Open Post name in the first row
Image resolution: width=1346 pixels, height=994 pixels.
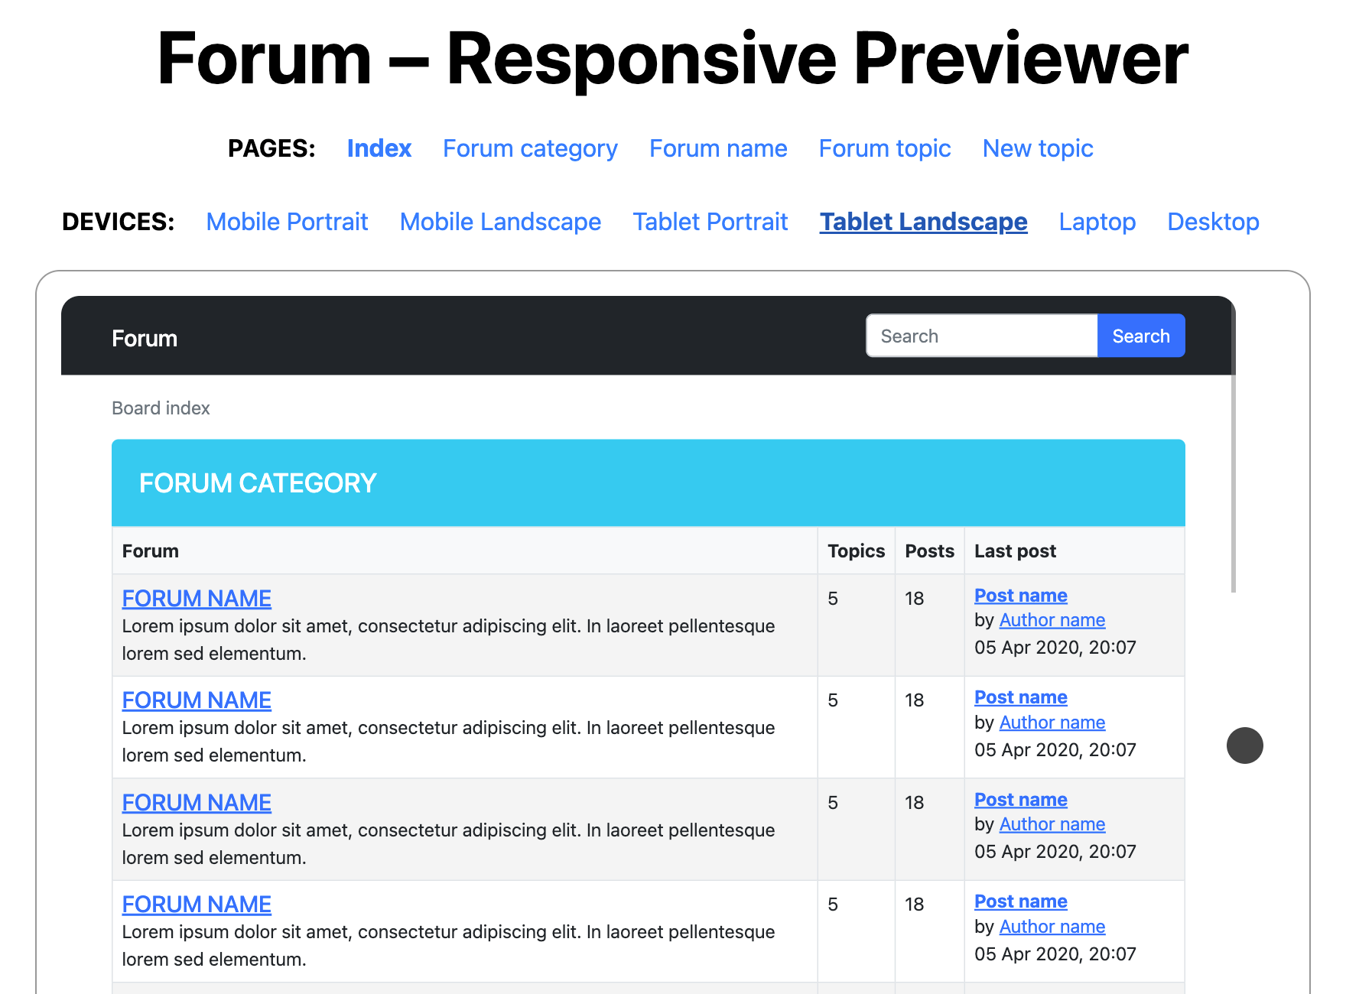tap(1021, 596)
